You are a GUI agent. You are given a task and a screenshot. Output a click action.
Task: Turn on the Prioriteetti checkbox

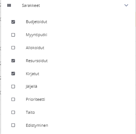coord(13,99)
